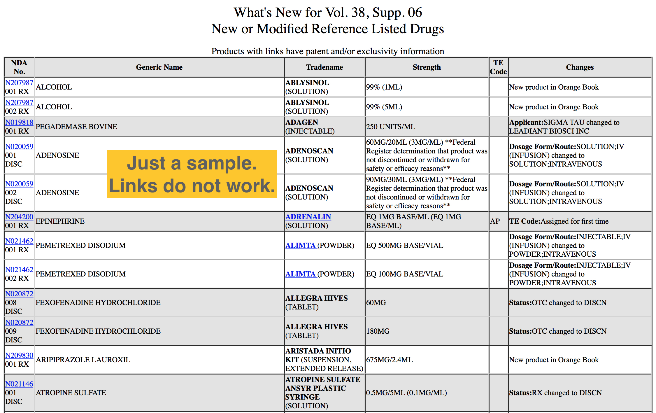Screen dimensions: 656x413
Task: Click the PEGADEMASE BOVINE generic name cell
Action: 159,127
